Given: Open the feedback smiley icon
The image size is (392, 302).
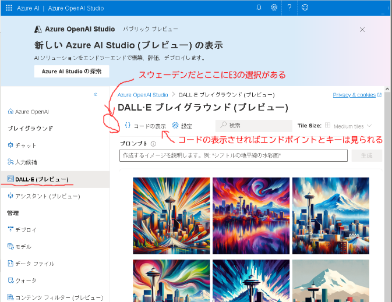Looking at the screenshot, I should [305, 8].
